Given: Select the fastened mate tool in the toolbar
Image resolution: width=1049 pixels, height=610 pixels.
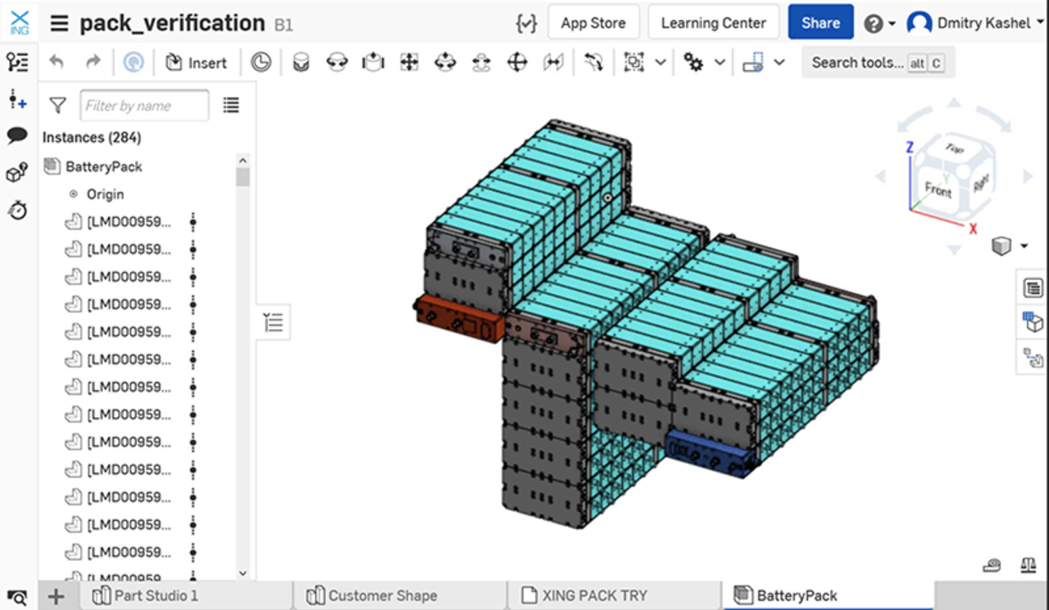Looking at the screenshot, I should click(300, 62).
